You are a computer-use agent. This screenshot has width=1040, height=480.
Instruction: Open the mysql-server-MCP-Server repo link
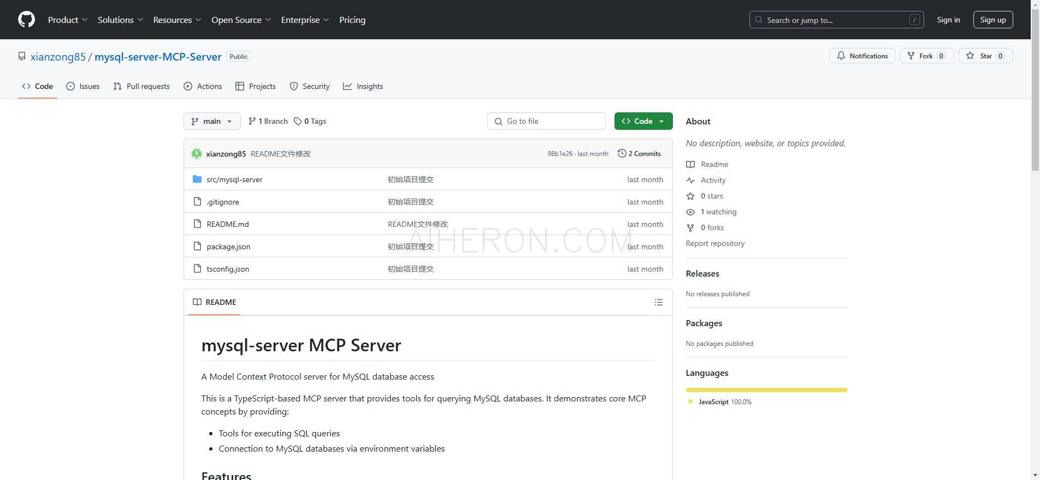click(158, 57)
